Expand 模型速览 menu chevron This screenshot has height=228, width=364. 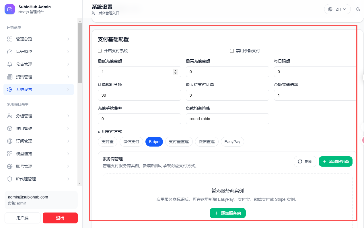click(68, 154)
